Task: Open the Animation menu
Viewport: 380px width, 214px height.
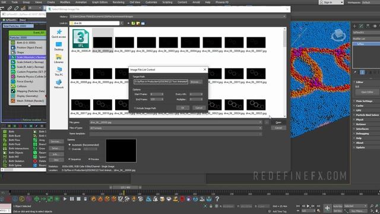Action: (81, 2)
